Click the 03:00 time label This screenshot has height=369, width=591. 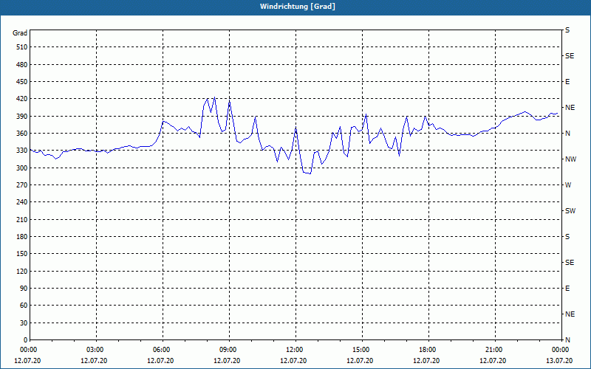pos(95,350)
